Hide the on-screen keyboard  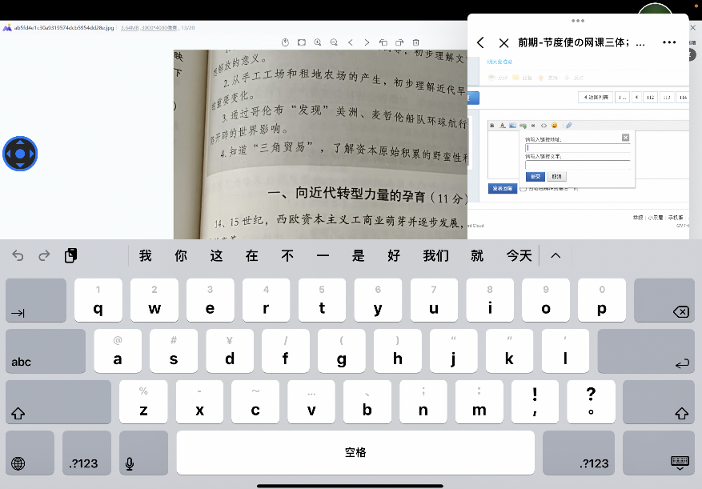(659, 453)
